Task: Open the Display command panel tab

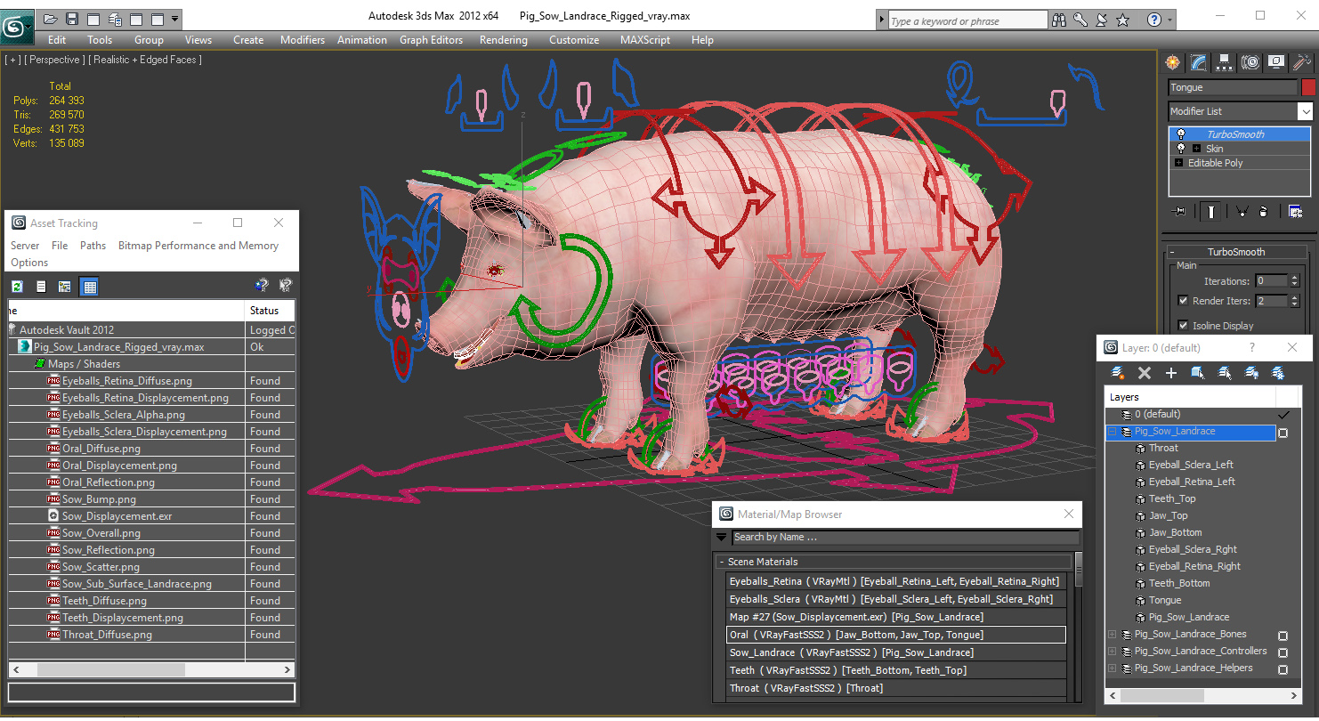Action: tap(1276, 62)
